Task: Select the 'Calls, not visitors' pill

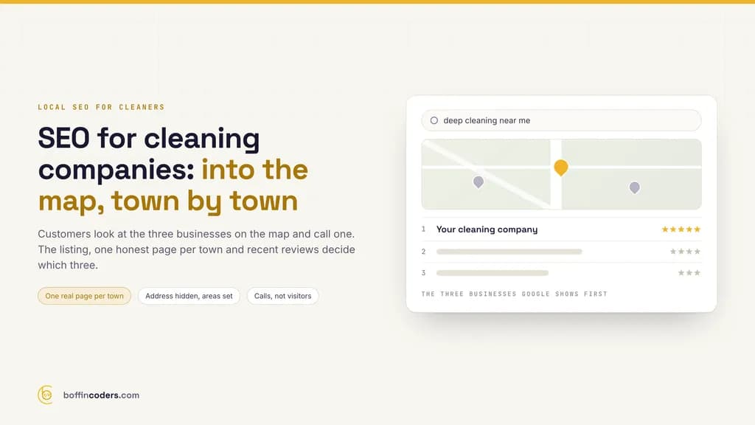Action: pos(282,296)
